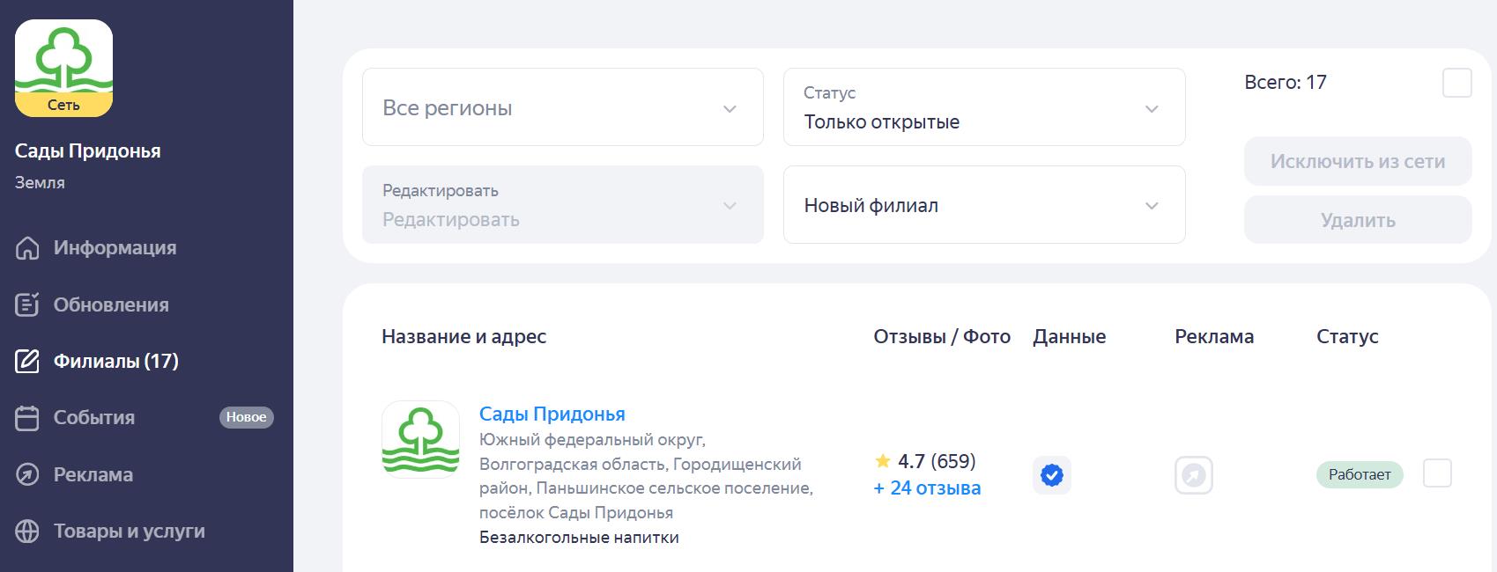This screenshot has width=1497, height=572.
Task: Open the Филиалы (17) section
Action: coord(116,361)
